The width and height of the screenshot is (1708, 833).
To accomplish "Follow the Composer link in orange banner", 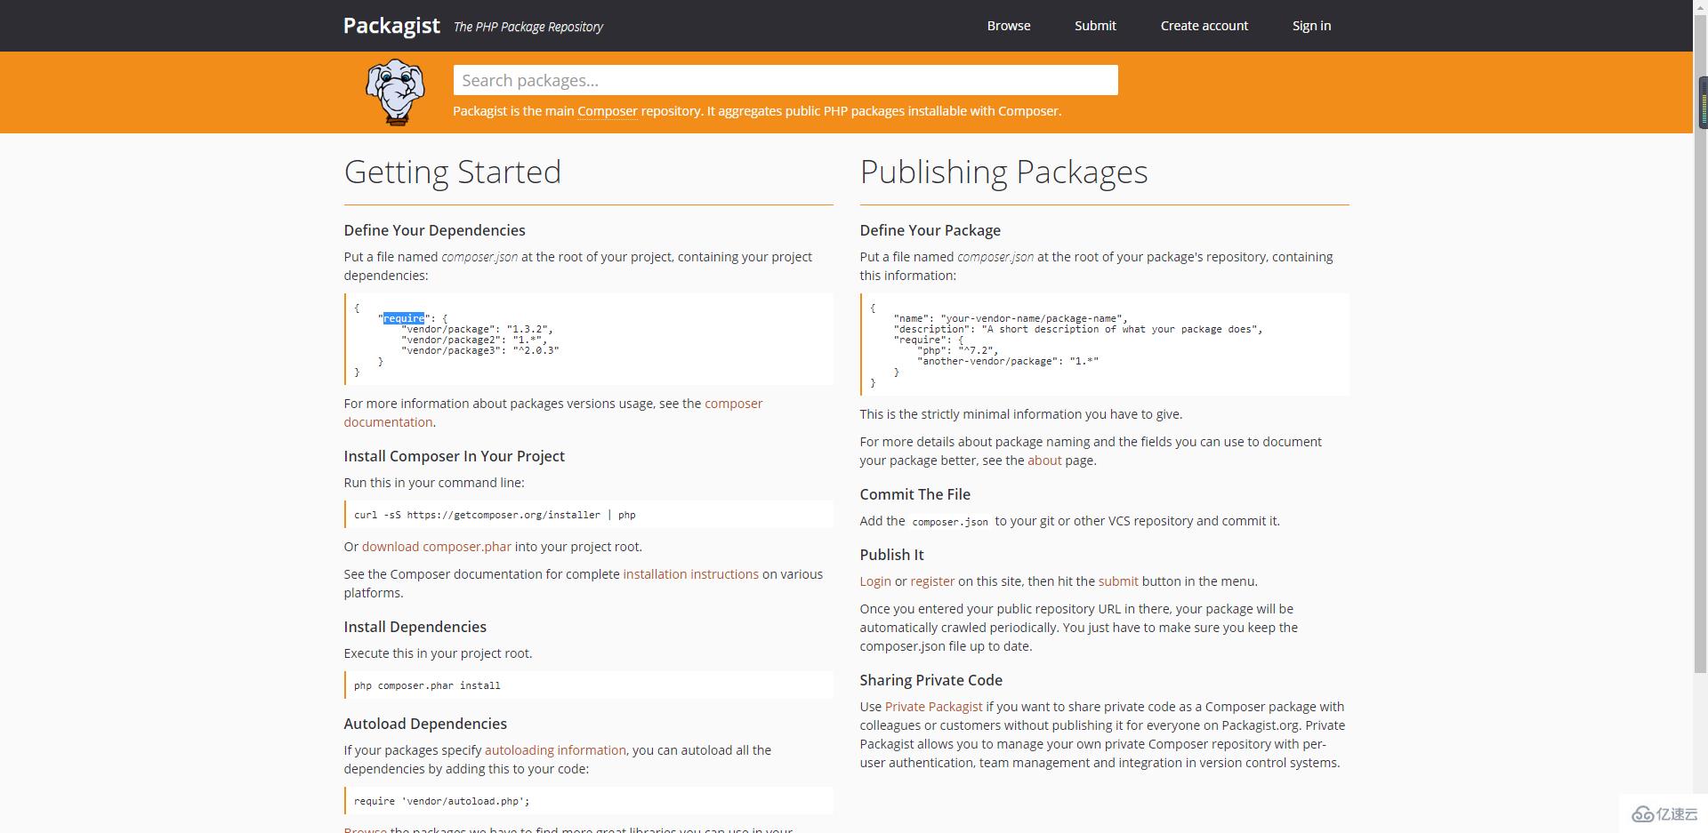I will tap(608, 111).
